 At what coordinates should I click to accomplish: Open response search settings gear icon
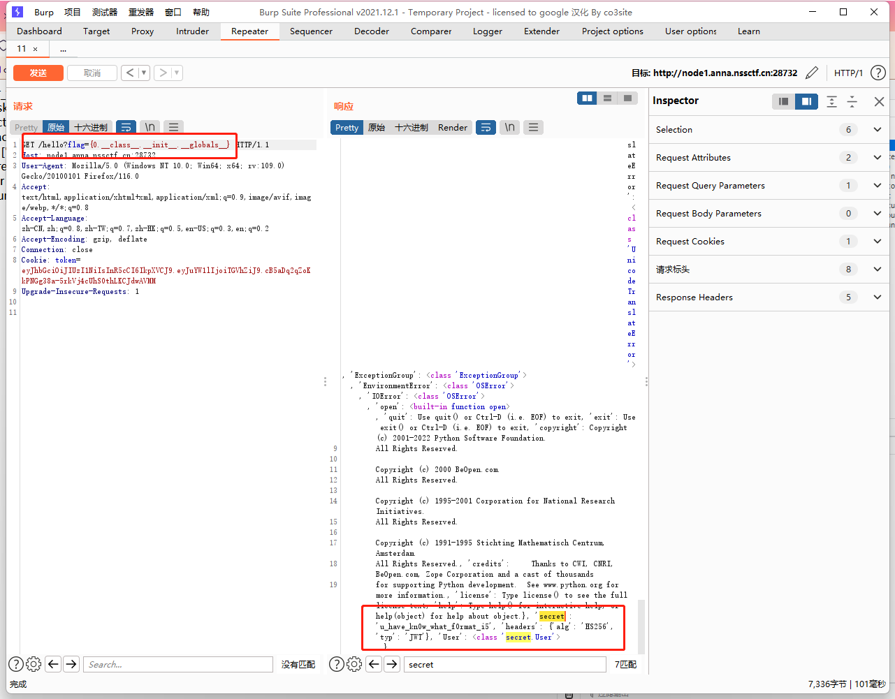[x=354, y=664]
